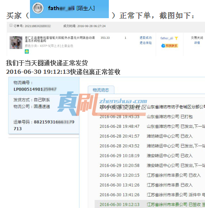The width and height of the screenshot is (205, 208).
Task: Open the 退款成功 refund link
Action: tap(146, 38)
